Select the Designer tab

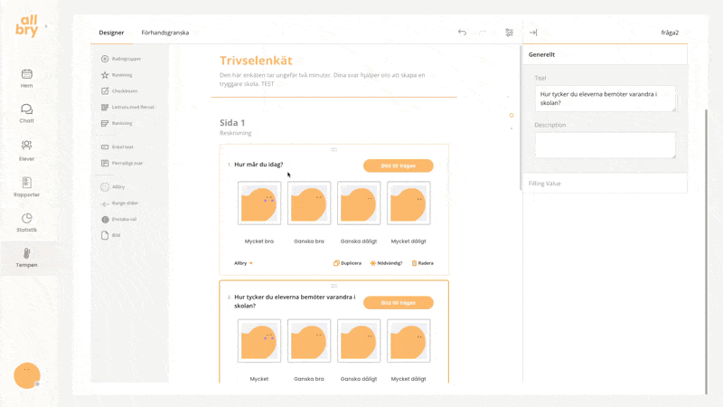click(x=111, y=33)
